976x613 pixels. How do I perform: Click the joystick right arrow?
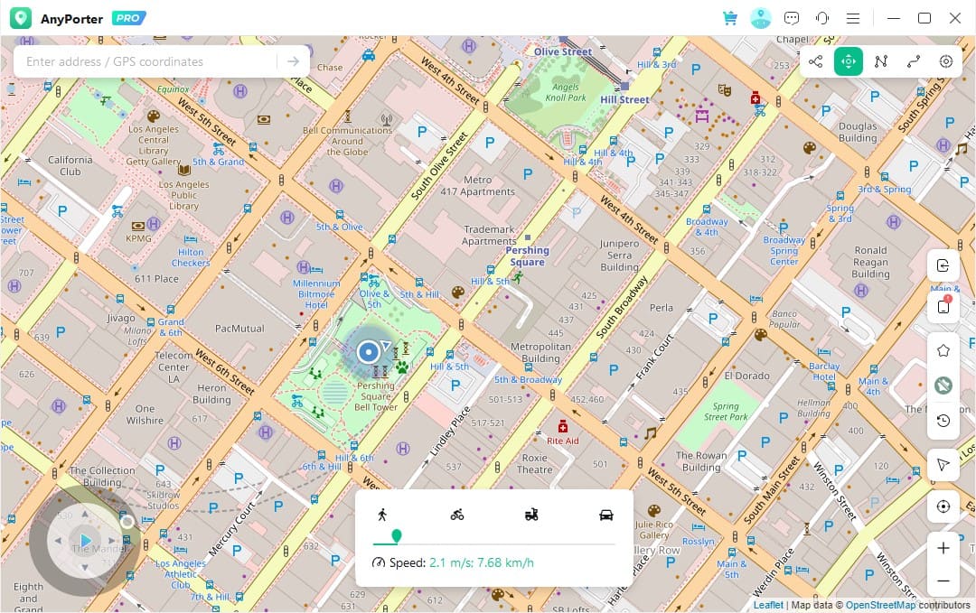(x=112, y=541)
